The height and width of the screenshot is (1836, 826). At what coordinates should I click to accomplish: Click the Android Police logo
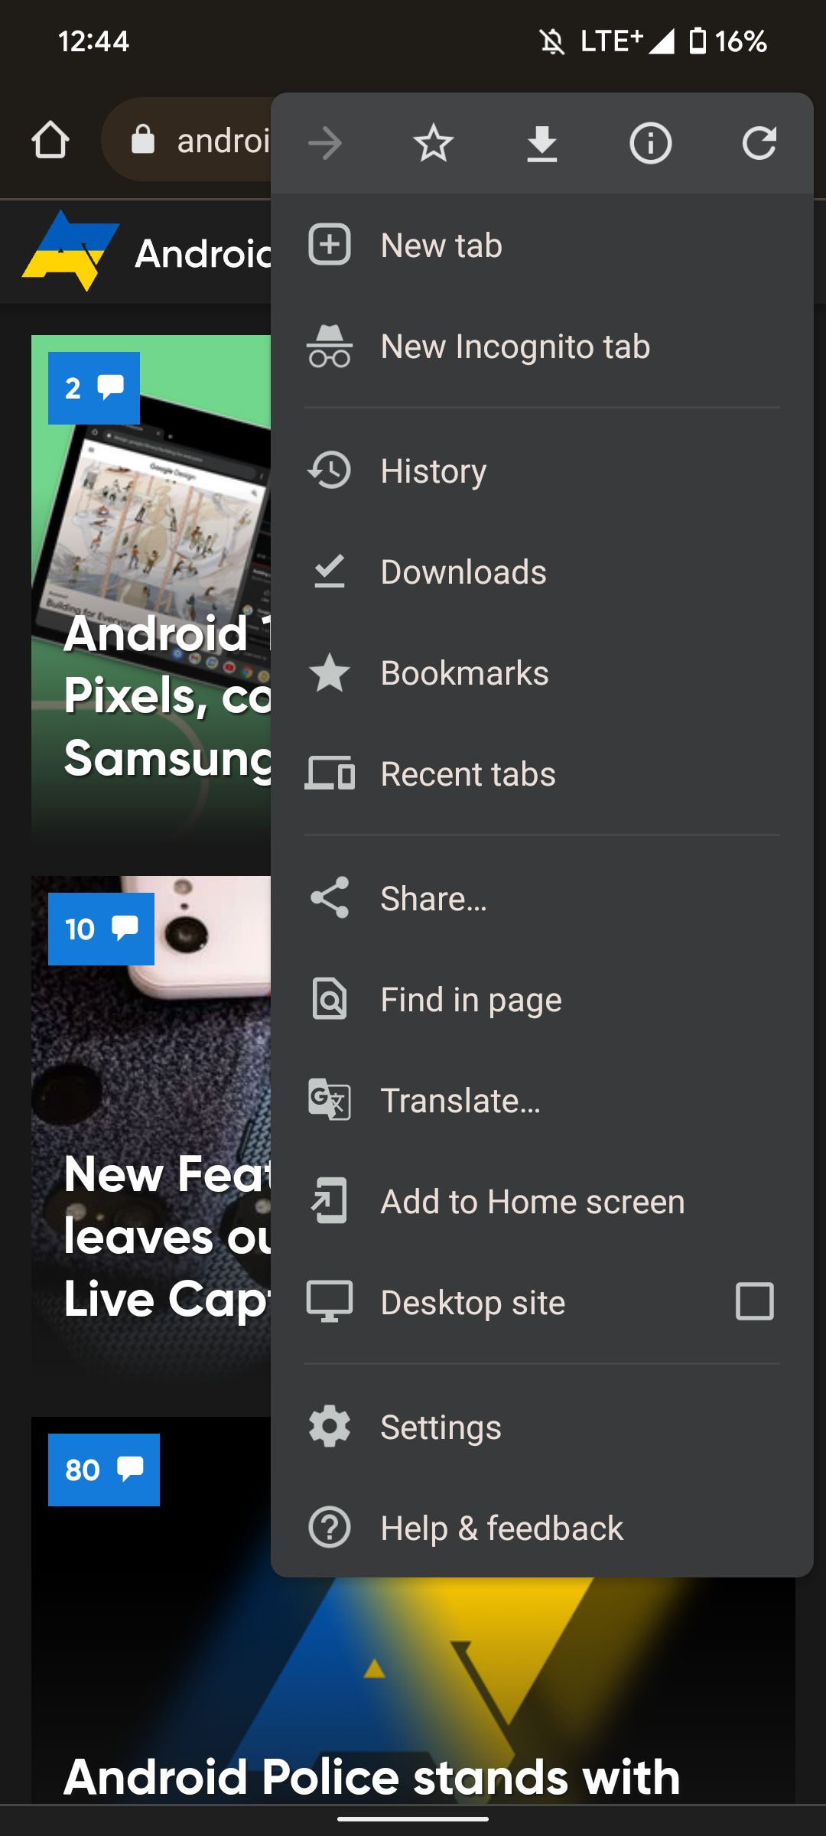click(x=71, y=251)
